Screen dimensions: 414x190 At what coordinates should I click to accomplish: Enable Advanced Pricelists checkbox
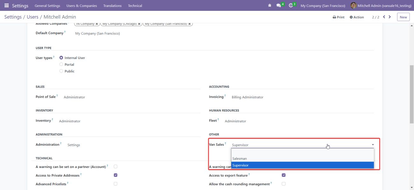[x=115, y=184]
